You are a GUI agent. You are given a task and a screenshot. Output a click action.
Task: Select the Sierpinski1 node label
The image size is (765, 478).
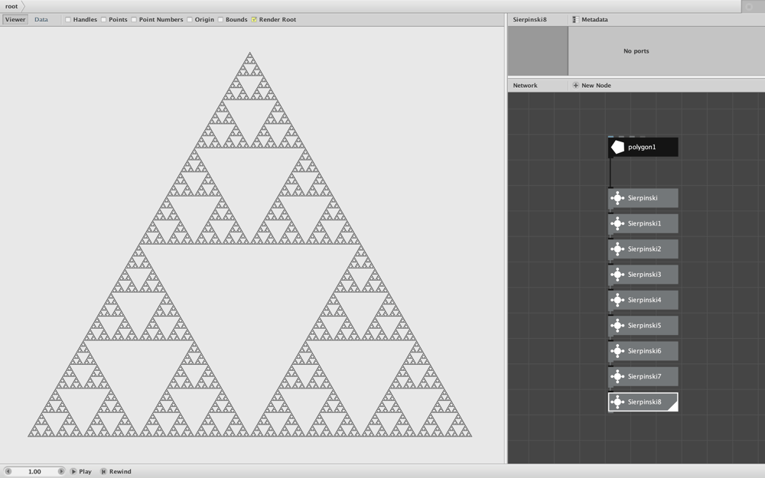coord(644,223)
